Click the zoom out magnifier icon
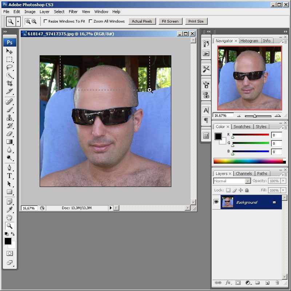The height and width of the screenshot is (291, 291). pos(34,21)
